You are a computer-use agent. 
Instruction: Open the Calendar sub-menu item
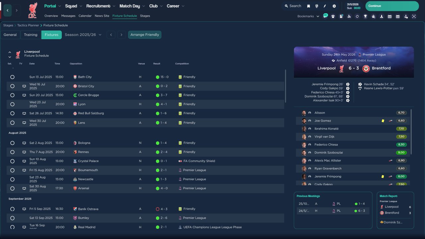coord(85,16)
